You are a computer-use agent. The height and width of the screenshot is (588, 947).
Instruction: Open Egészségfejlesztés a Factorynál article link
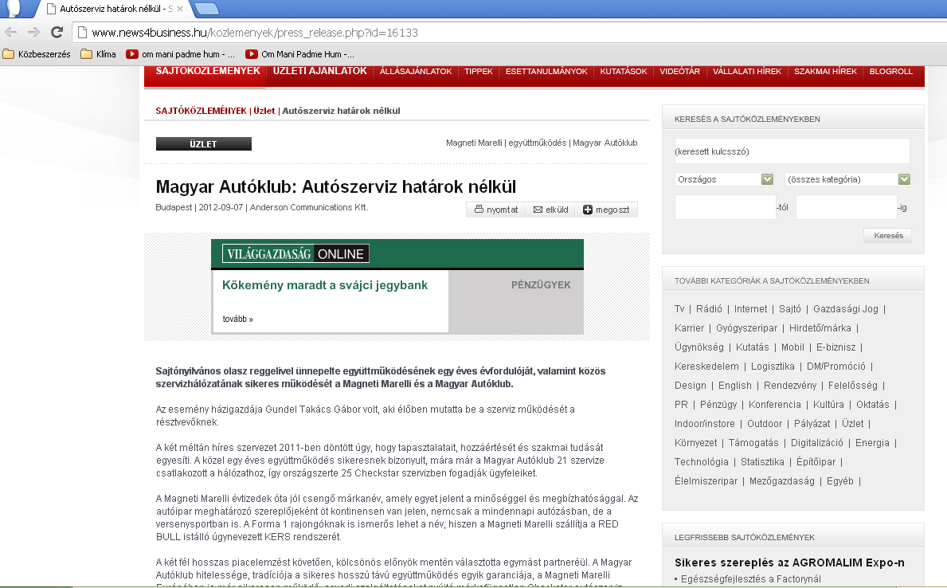(x=751, y=579)
